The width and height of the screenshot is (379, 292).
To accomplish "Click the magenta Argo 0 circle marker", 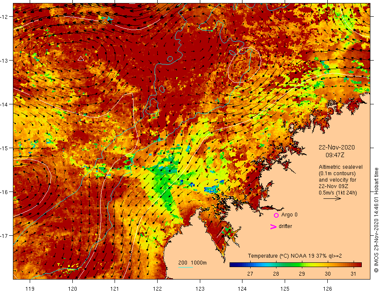I will [276, 215].
